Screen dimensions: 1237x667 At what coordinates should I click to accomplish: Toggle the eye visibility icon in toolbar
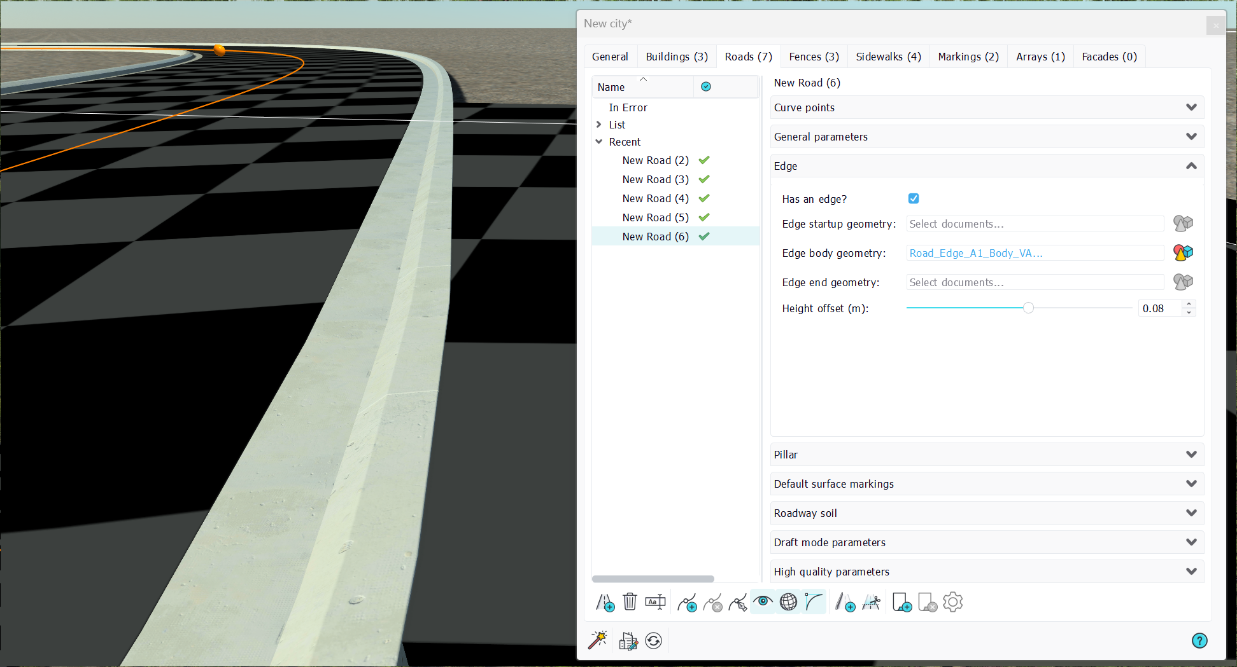pyautogui.click(x=763, y=602)
